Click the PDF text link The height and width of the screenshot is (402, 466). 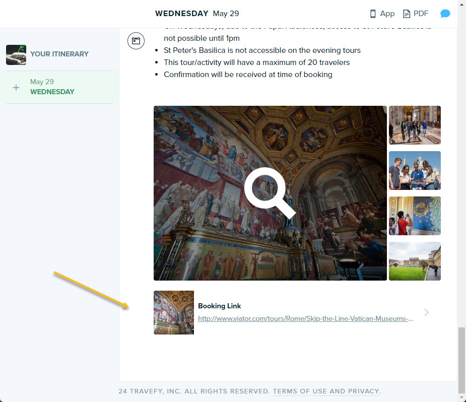(421, 14)
